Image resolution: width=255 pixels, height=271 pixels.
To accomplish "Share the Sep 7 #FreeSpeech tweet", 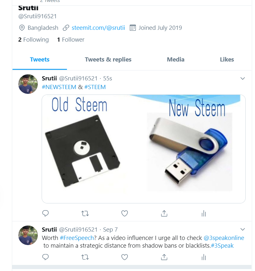I will click(164, 257).
